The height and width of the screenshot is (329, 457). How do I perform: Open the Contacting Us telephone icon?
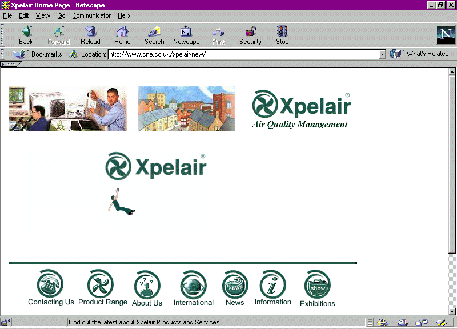point(50,283)
